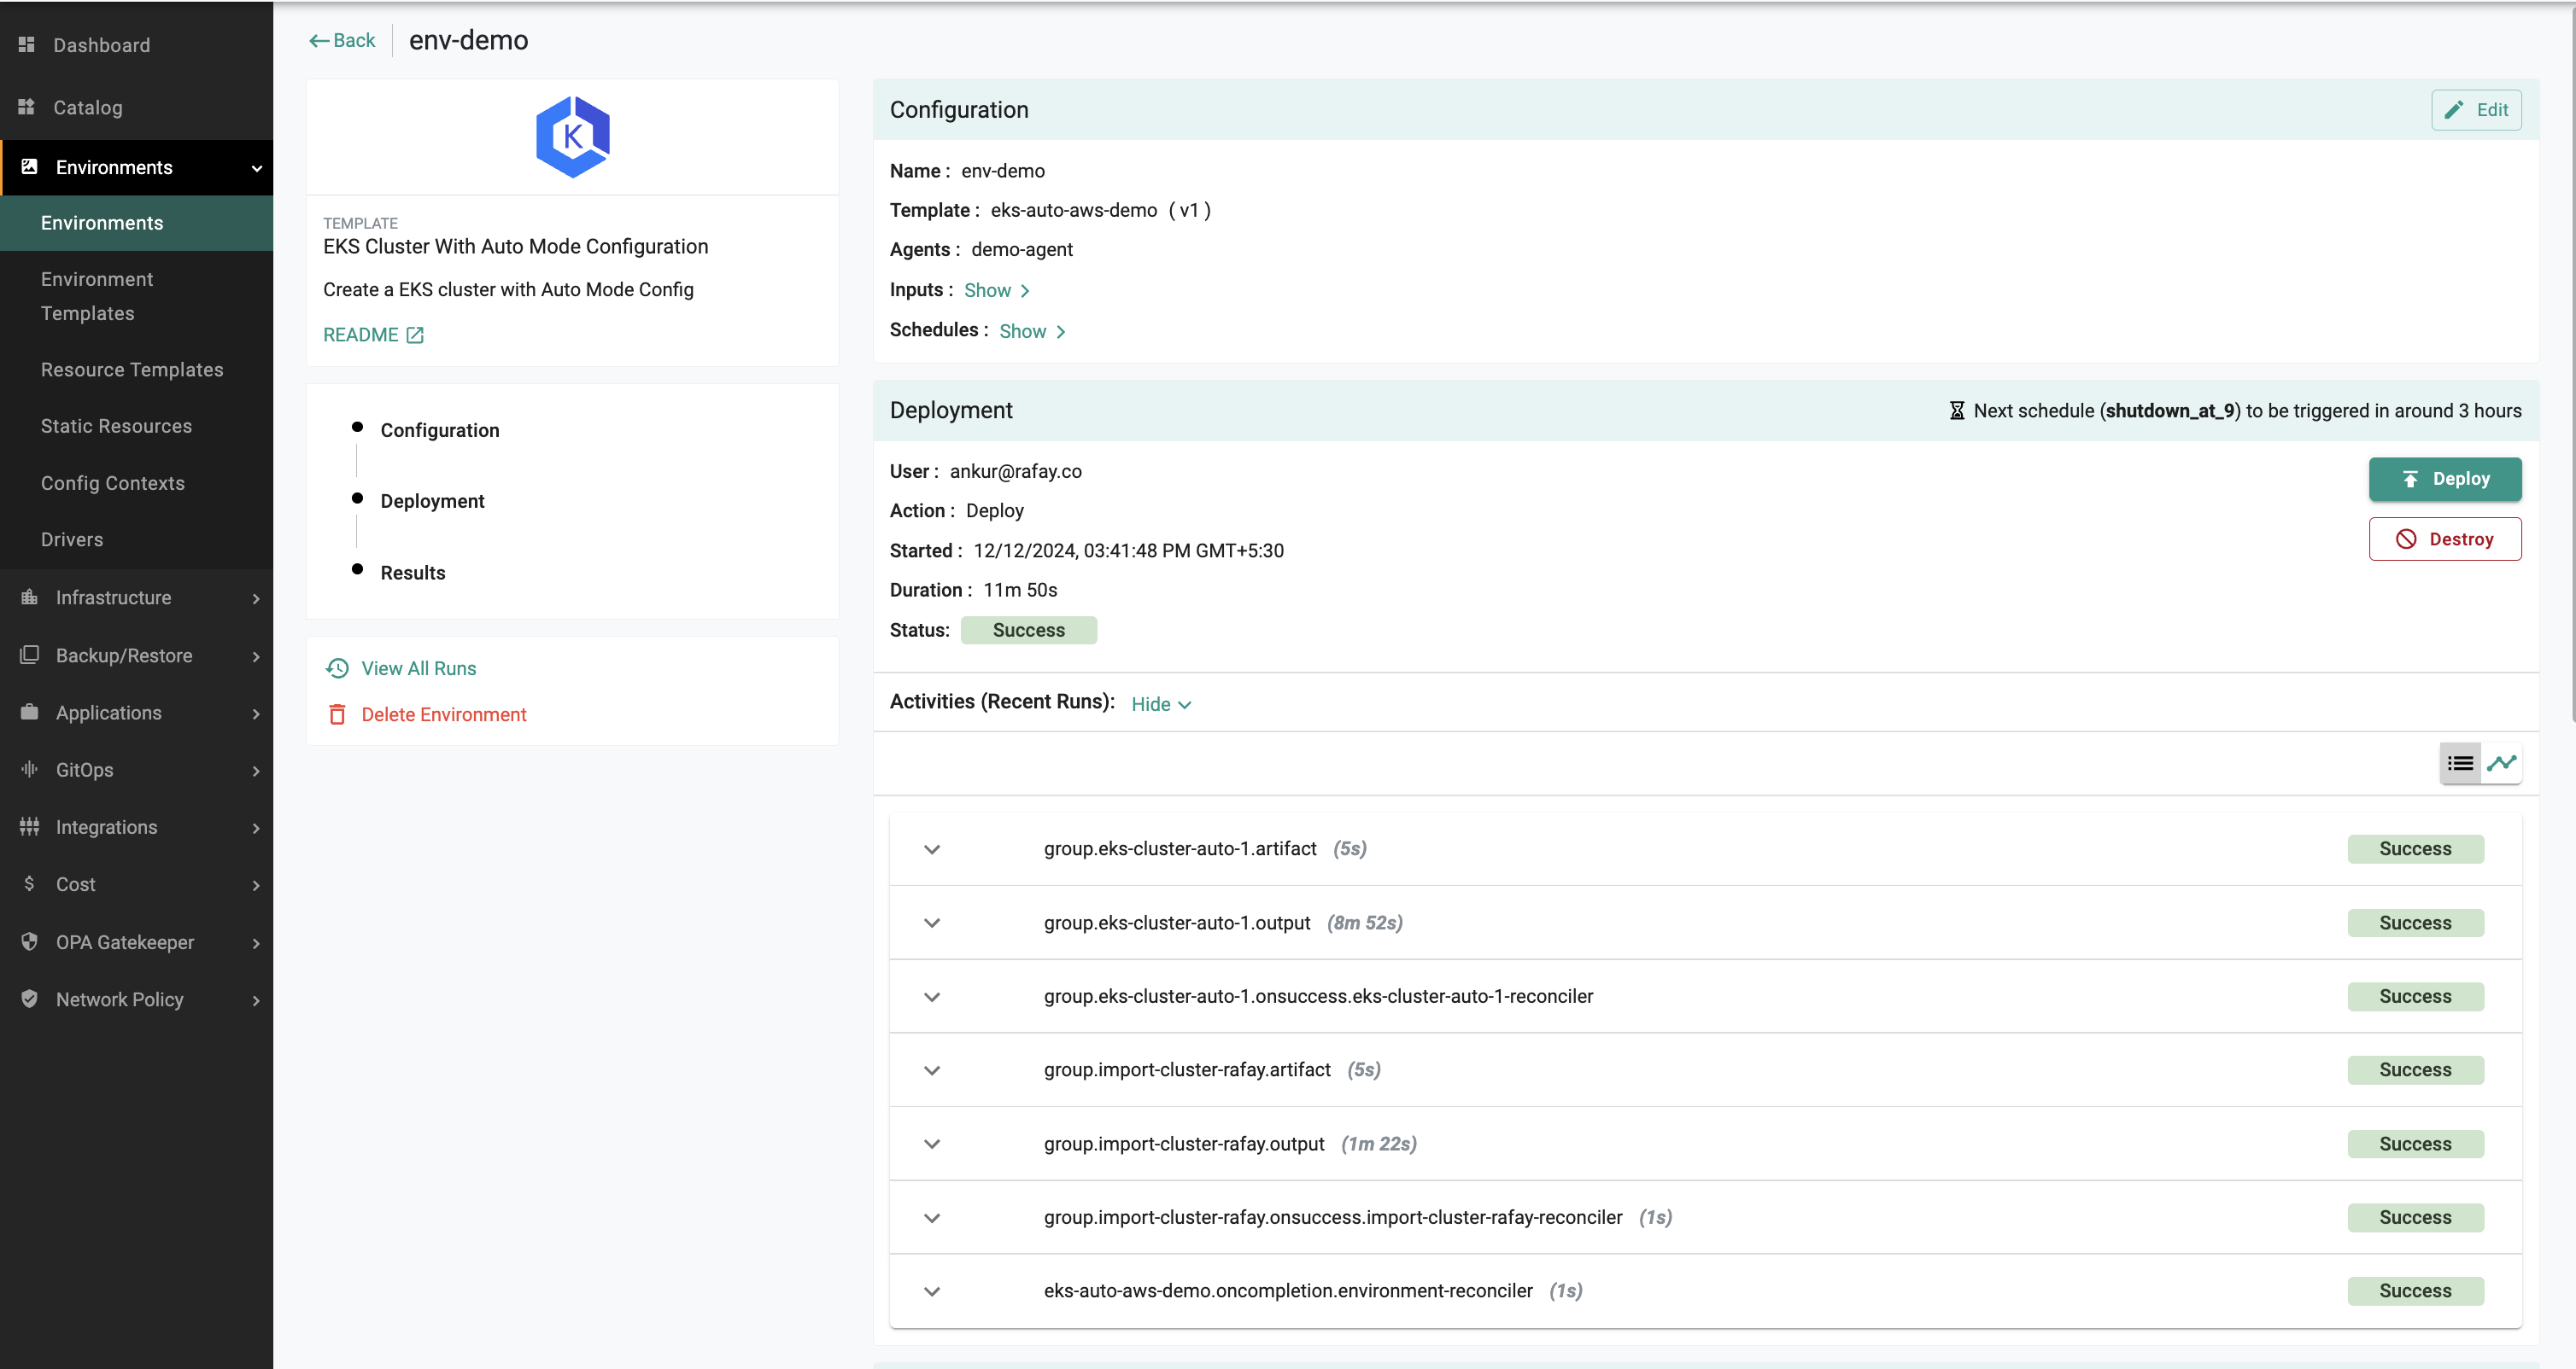This screenshot has width=2576, height=1369.
Task: Click View All Runs link
Action: [418, 668]
